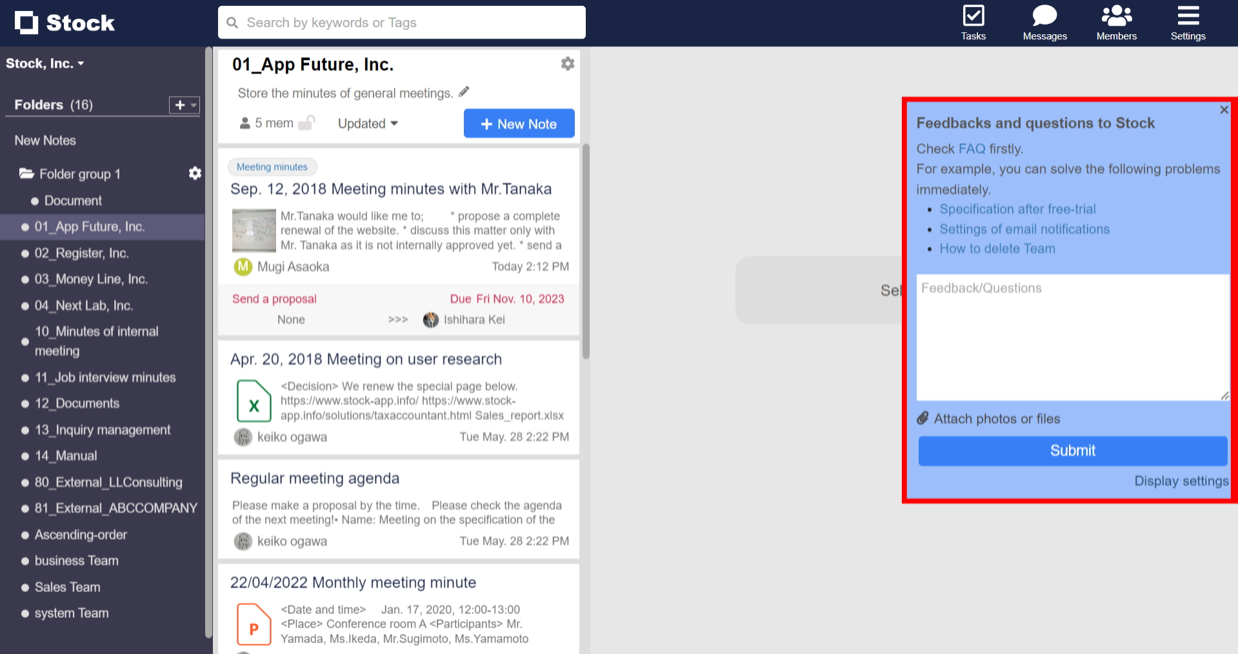Open the new folder dropdown arrow
This screenshot has height=654, width=1238.
(193, 105)
